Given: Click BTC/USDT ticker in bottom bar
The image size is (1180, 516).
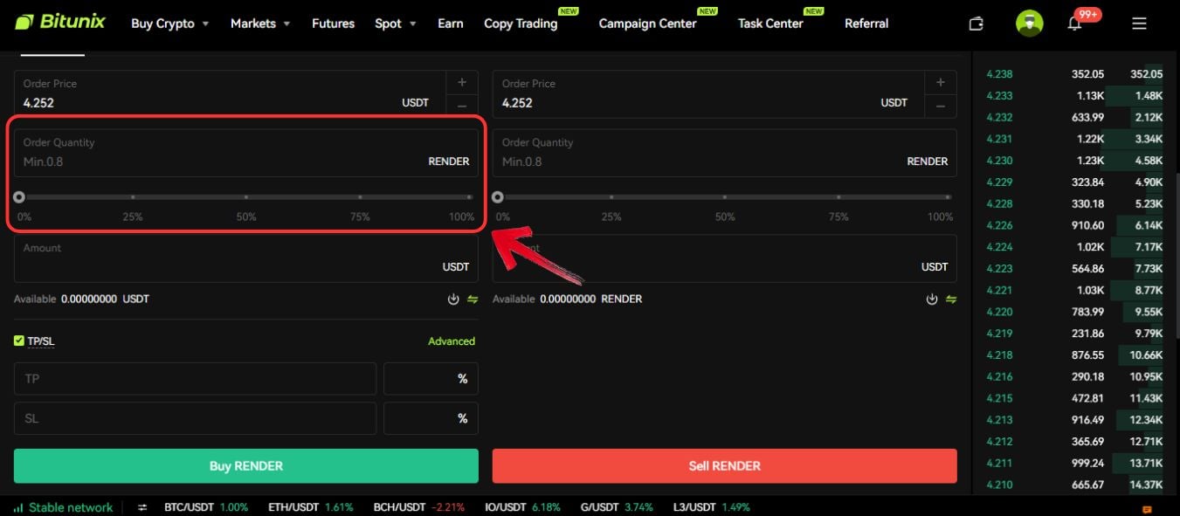Looking at the screenshot, I should [206, 507].
